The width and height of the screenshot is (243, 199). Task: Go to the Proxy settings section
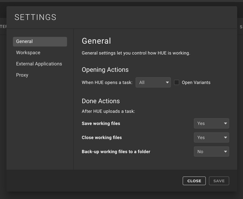tap(22, 75)
